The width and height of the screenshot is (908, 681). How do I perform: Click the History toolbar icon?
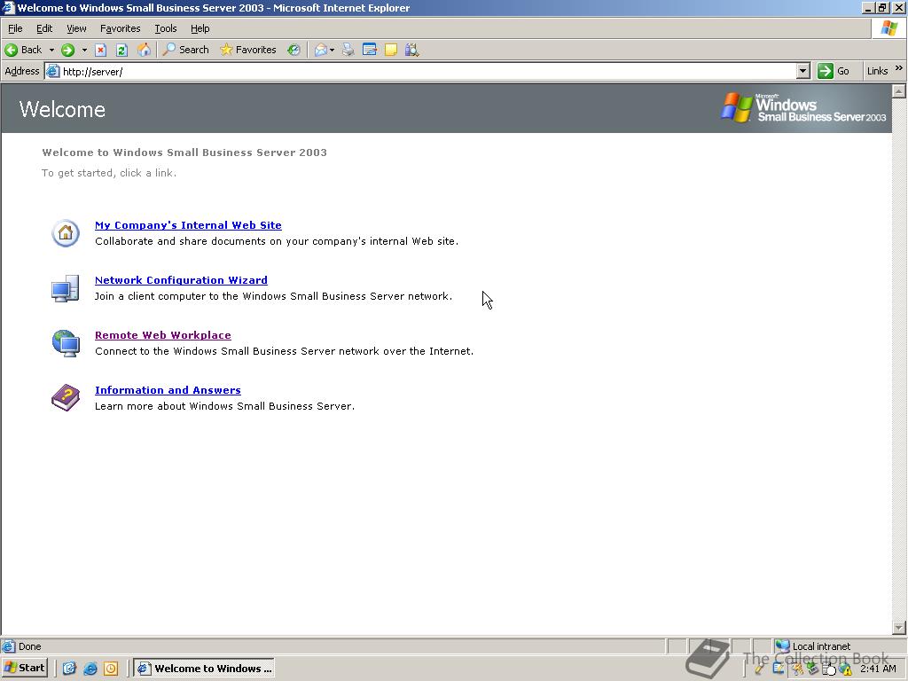(x=294, y=50)
